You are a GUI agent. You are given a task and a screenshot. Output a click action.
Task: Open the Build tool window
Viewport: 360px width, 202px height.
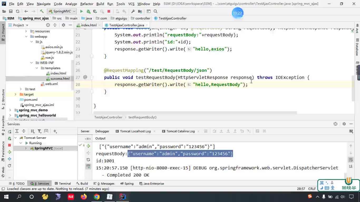coord(82,184)
